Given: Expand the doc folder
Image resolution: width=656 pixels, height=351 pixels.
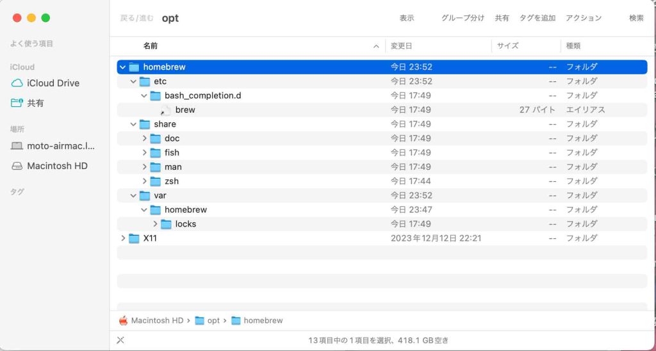Looking at the screenshot, I should [x=144, y=138].
